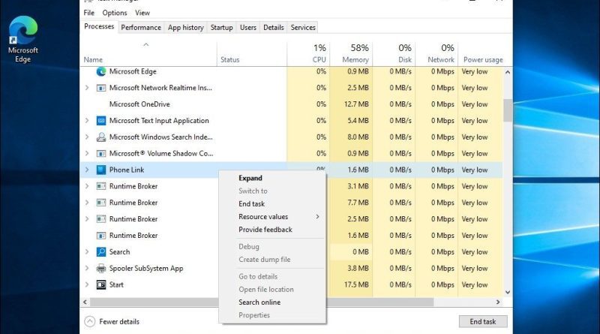The width and height of the screenshot is (600, 334).
Task: Expand the Phone Link process group
Action: [x=87, y=170]
